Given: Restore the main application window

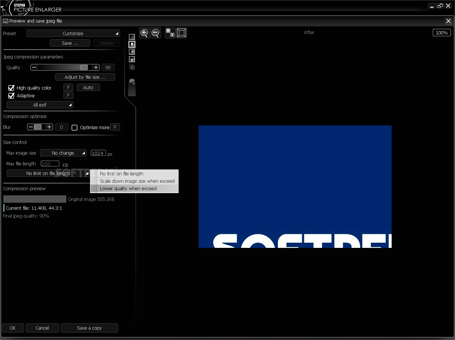Looking at the screenshot, I should pos(440,6).
